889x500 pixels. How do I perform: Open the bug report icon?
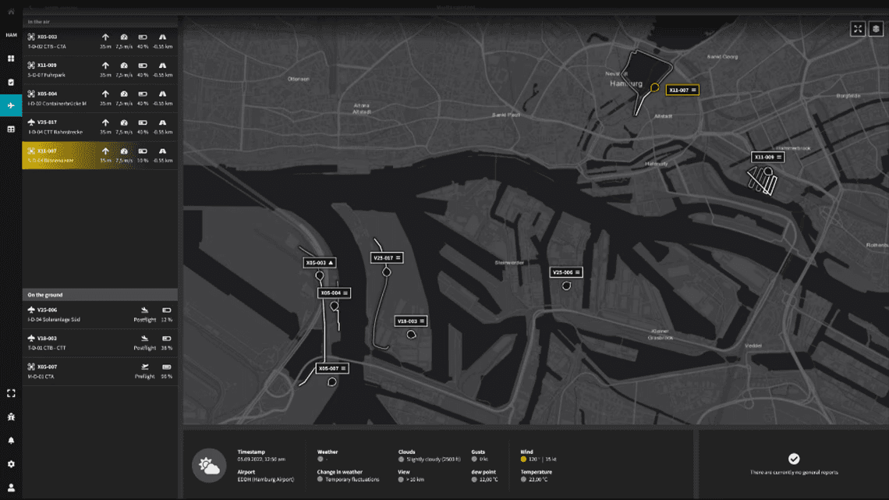pos(11,417)
